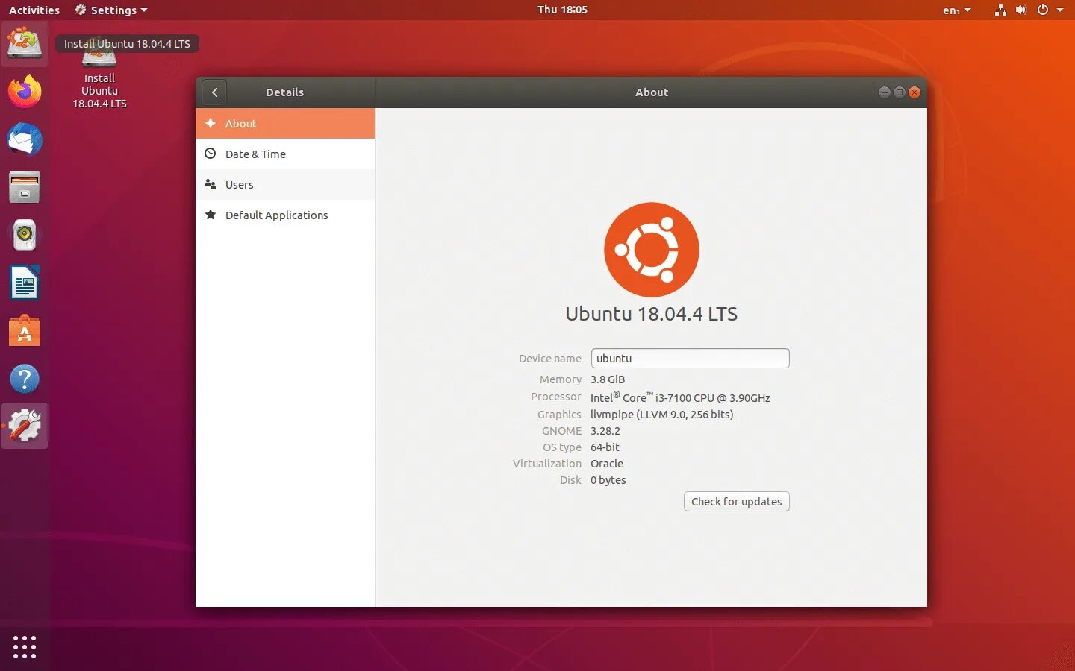This screenshot has width=1075, height=671.
Task: Open the Settings app menu in top bar
Action: [x=111, y=10]
